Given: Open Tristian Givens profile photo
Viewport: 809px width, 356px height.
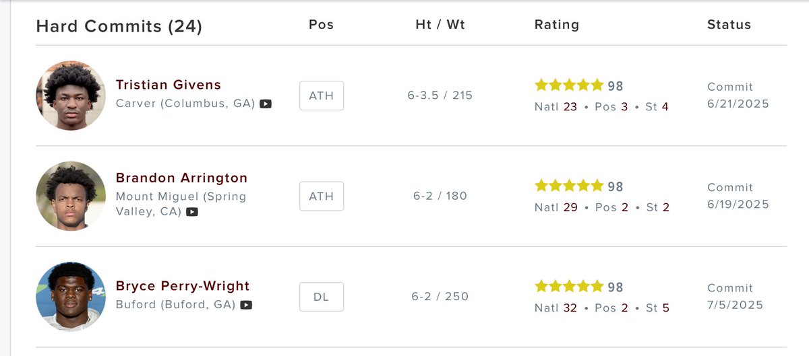Looking at the screenshot, I should 71,96.
